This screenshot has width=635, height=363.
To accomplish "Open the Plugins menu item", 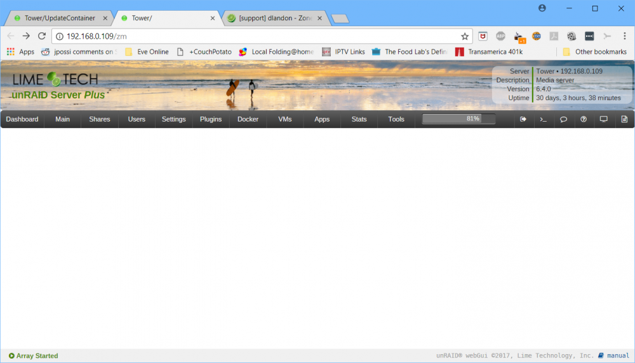I will (x=211, y=119).
